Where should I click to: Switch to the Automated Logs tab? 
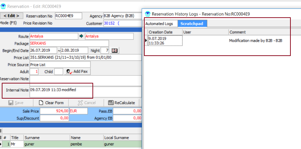click(x=159, y=24)
